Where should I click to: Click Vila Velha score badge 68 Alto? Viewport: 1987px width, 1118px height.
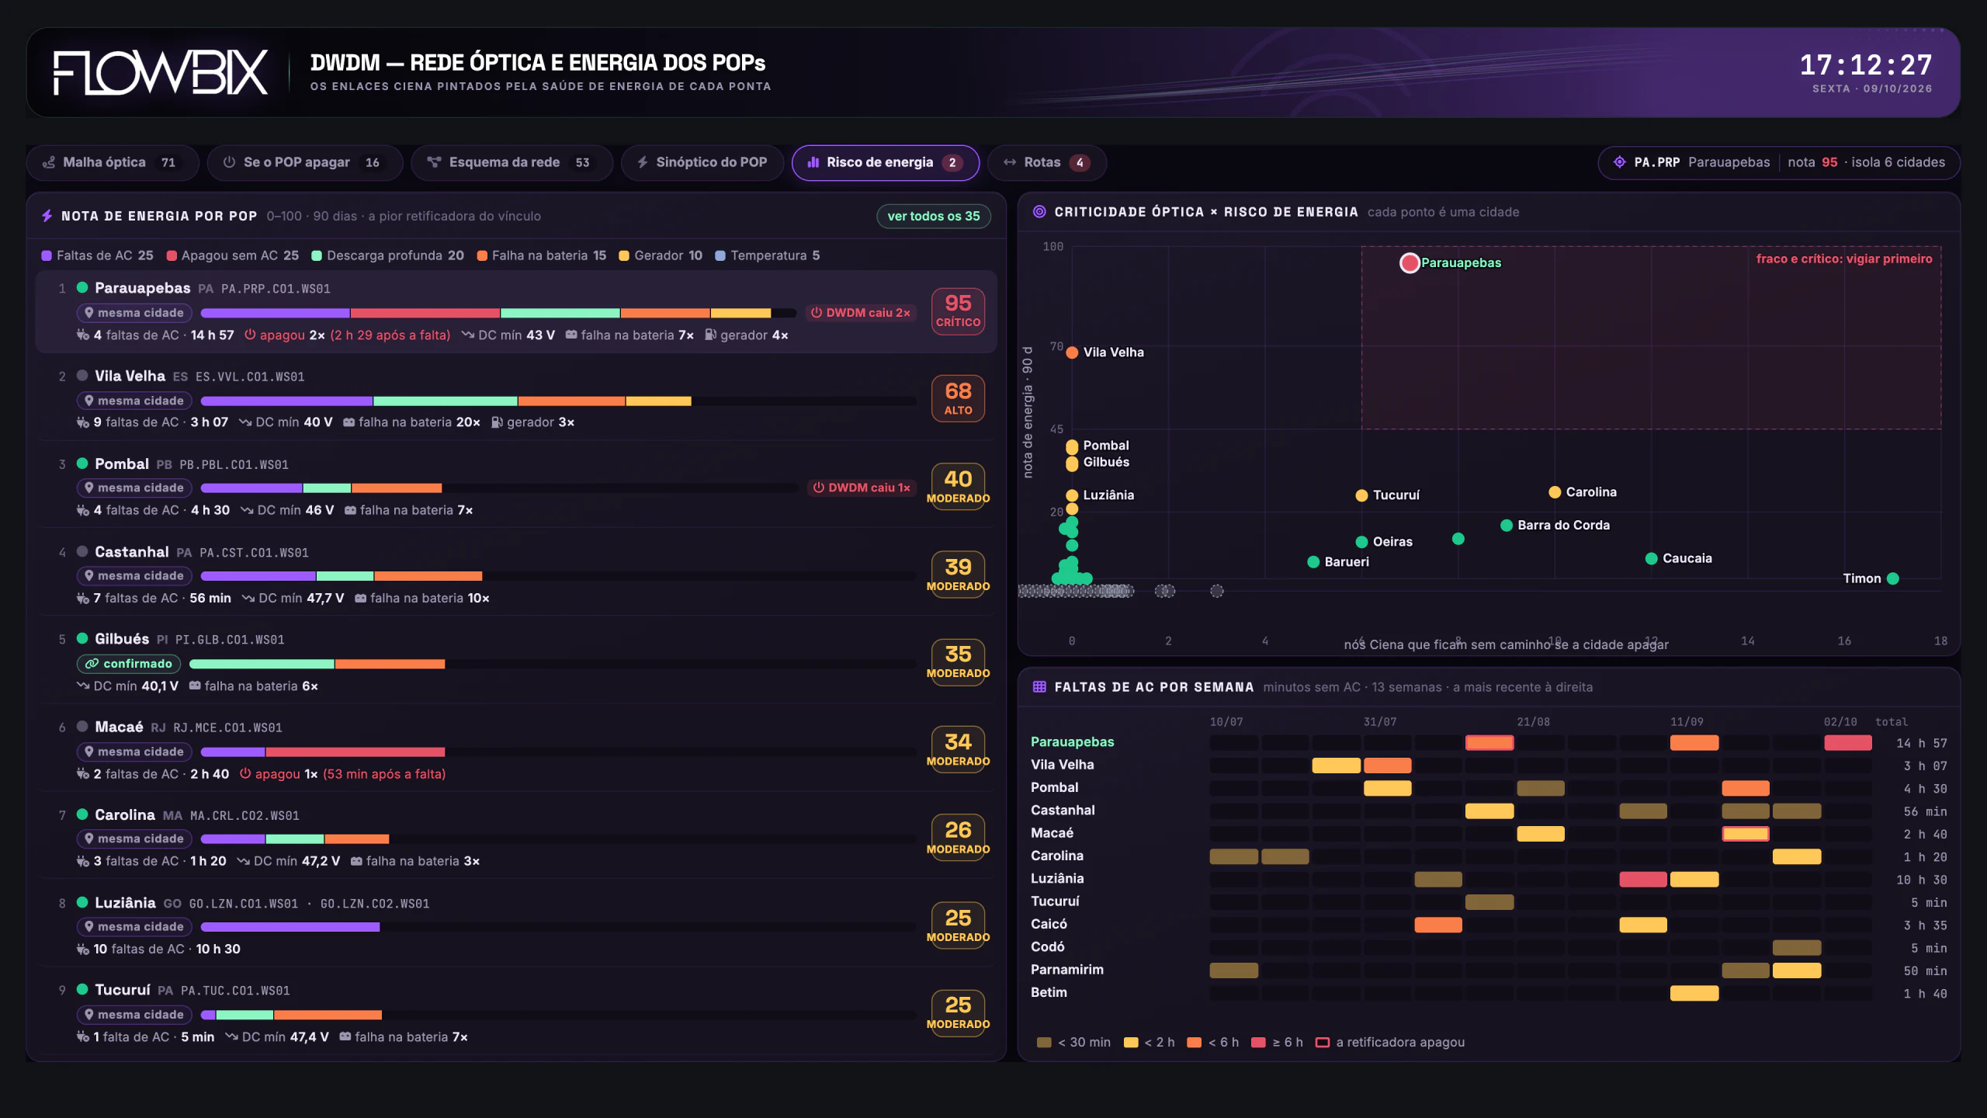[x=959, y=398]
